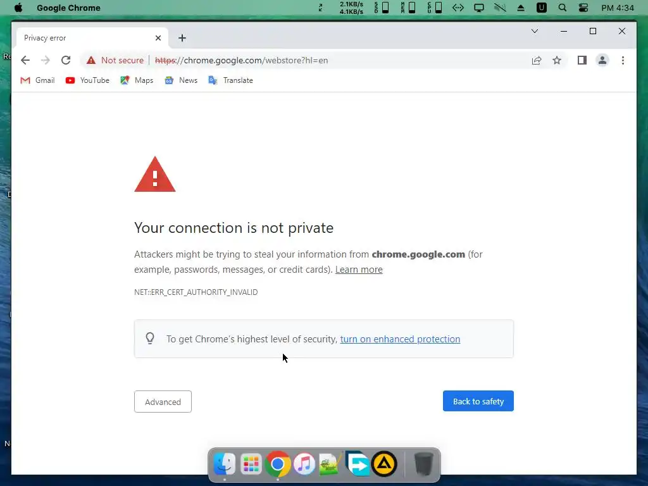Click the Back to safety button
The height and width of the screenshot is (486, 648).
tap(478, 401)
